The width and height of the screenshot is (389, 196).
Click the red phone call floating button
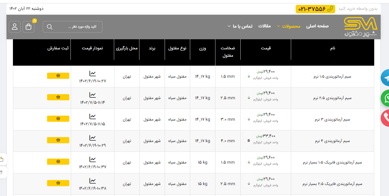pyautogui.click(x=385, y=118)
